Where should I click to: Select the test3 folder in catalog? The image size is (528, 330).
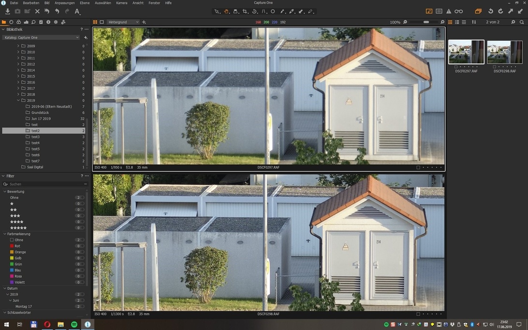pos(35,137)
